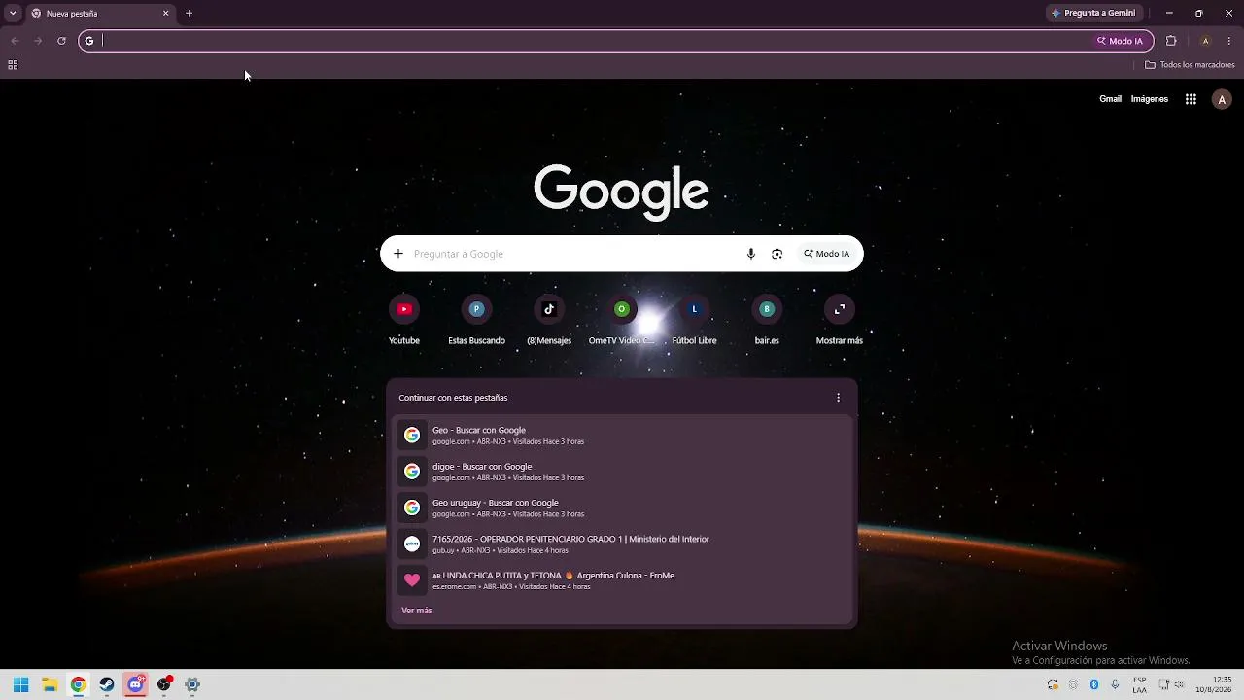Viewport: 1244px width, 700px height.
Task: Click the Chrome icon in the taskbar
Action: (78, 684)
